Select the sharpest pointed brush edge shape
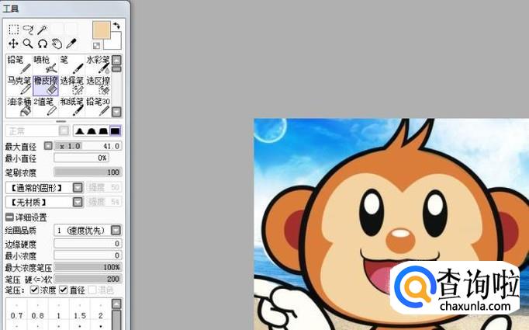Viewport: 529px width, 330px height. (80, 130)
